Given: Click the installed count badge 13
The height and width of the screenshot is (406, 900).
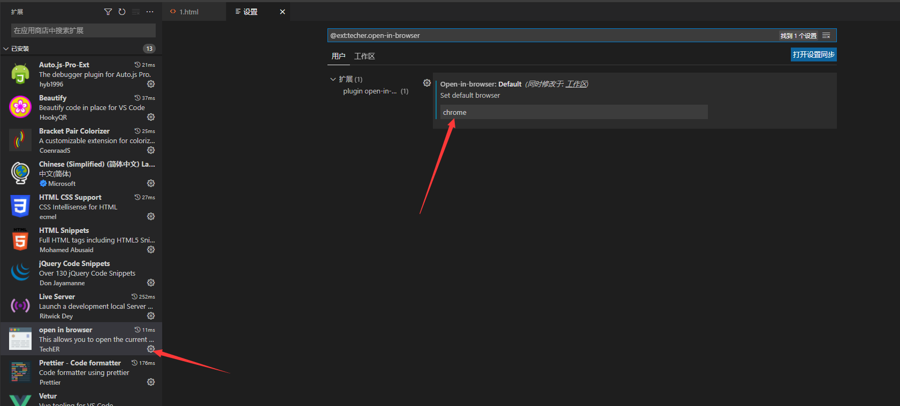Looking at the screenshot, I should pos(149,49).
